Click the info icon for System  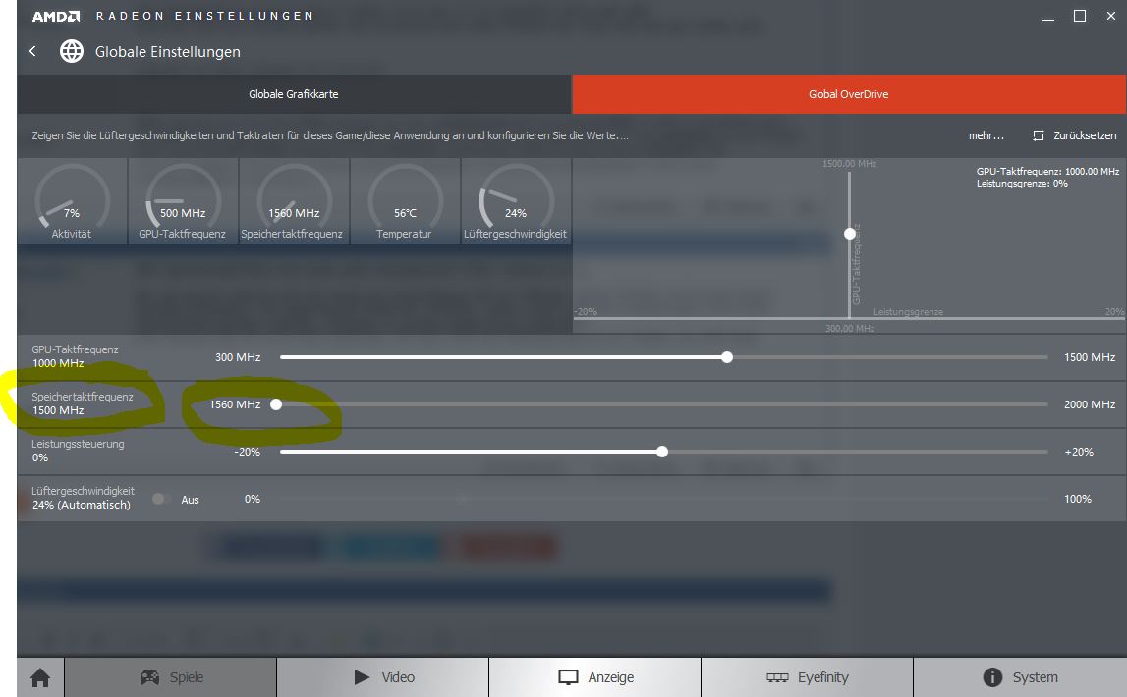pos(992,677)
